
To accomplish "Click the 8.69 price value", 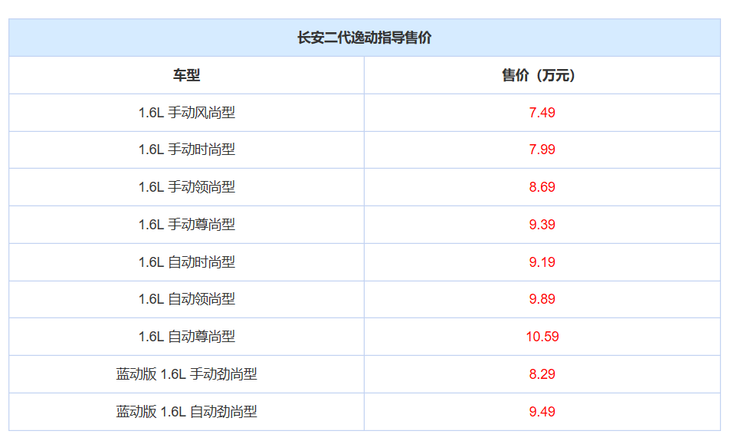I will pos(542,187).
